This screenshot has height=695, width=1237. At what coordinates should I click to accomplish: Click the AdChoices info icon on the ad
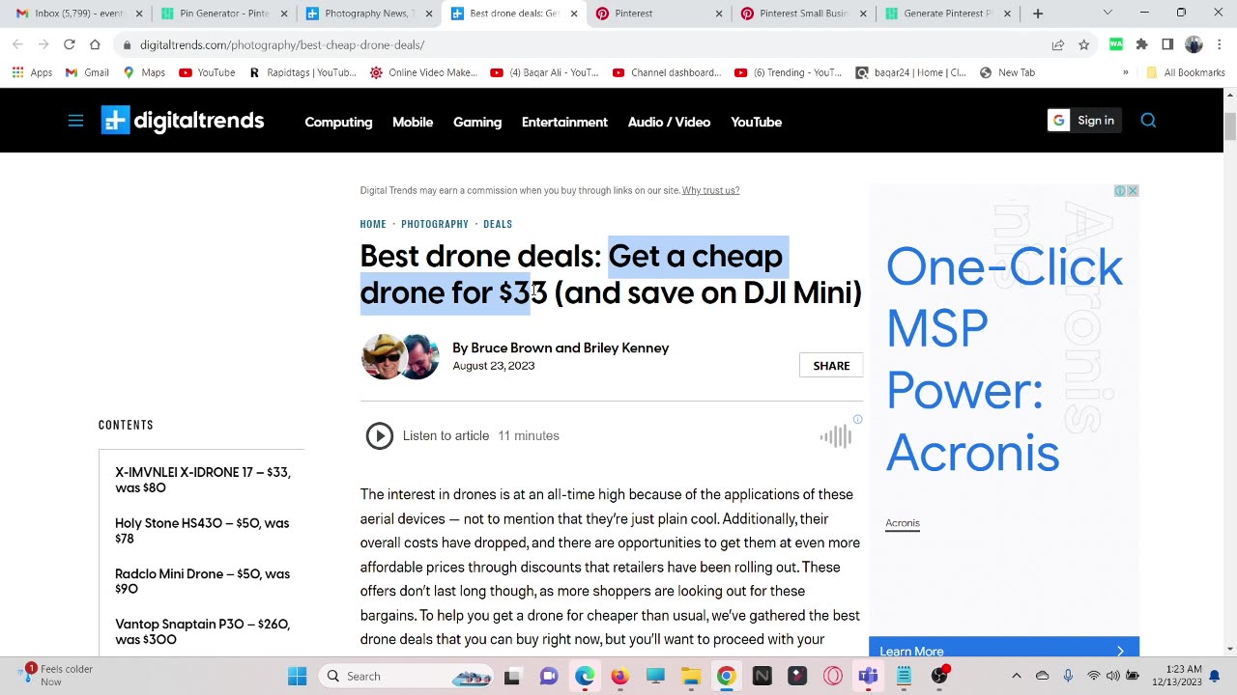pyautogui.click(x=1120, y=191)
